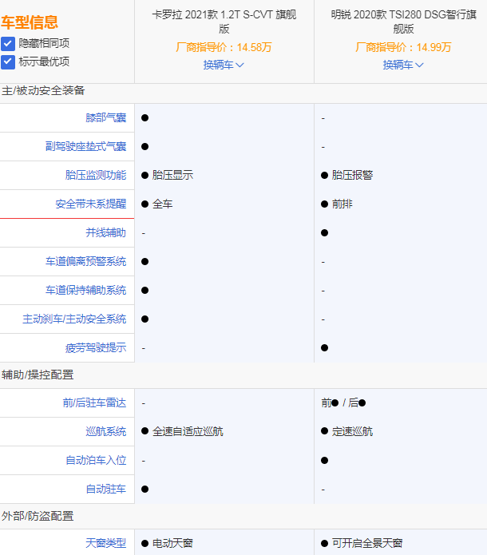Click the 巡航系统 feature link
The image size is (487, 555).
105,432
